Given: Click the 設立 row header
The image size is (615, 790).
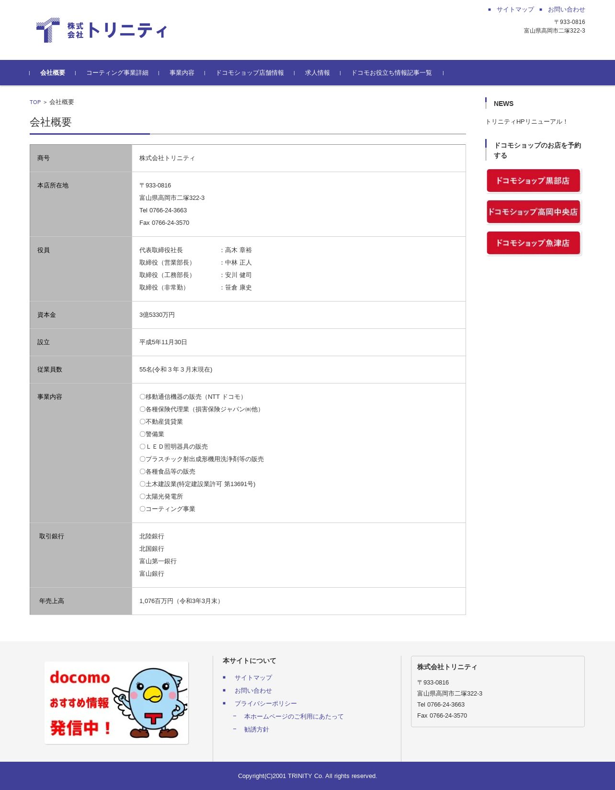Looking at the screenshot, I should coord(81,342).
